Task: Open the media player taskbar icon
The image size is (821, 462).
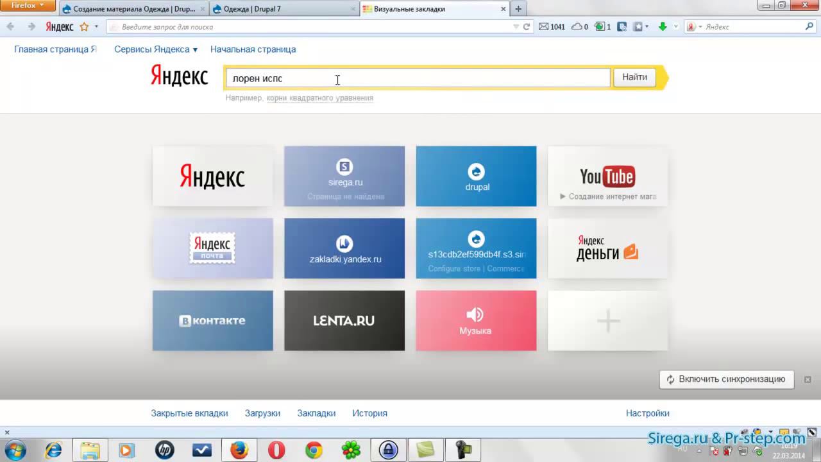Action: click(x=126, y=450)
